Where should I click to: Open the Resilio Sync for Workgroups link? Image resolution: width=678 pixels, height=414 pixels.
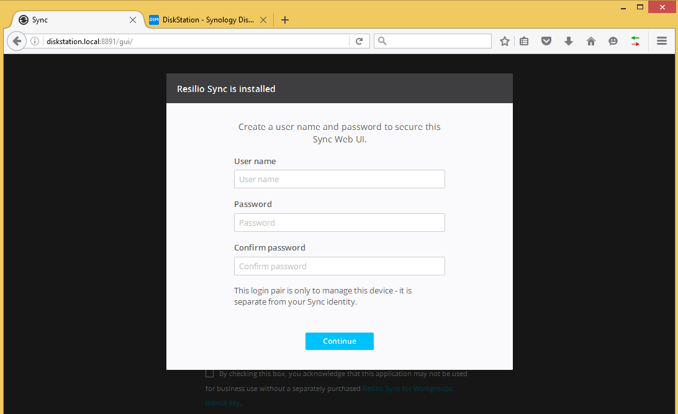tap(407, 389)
